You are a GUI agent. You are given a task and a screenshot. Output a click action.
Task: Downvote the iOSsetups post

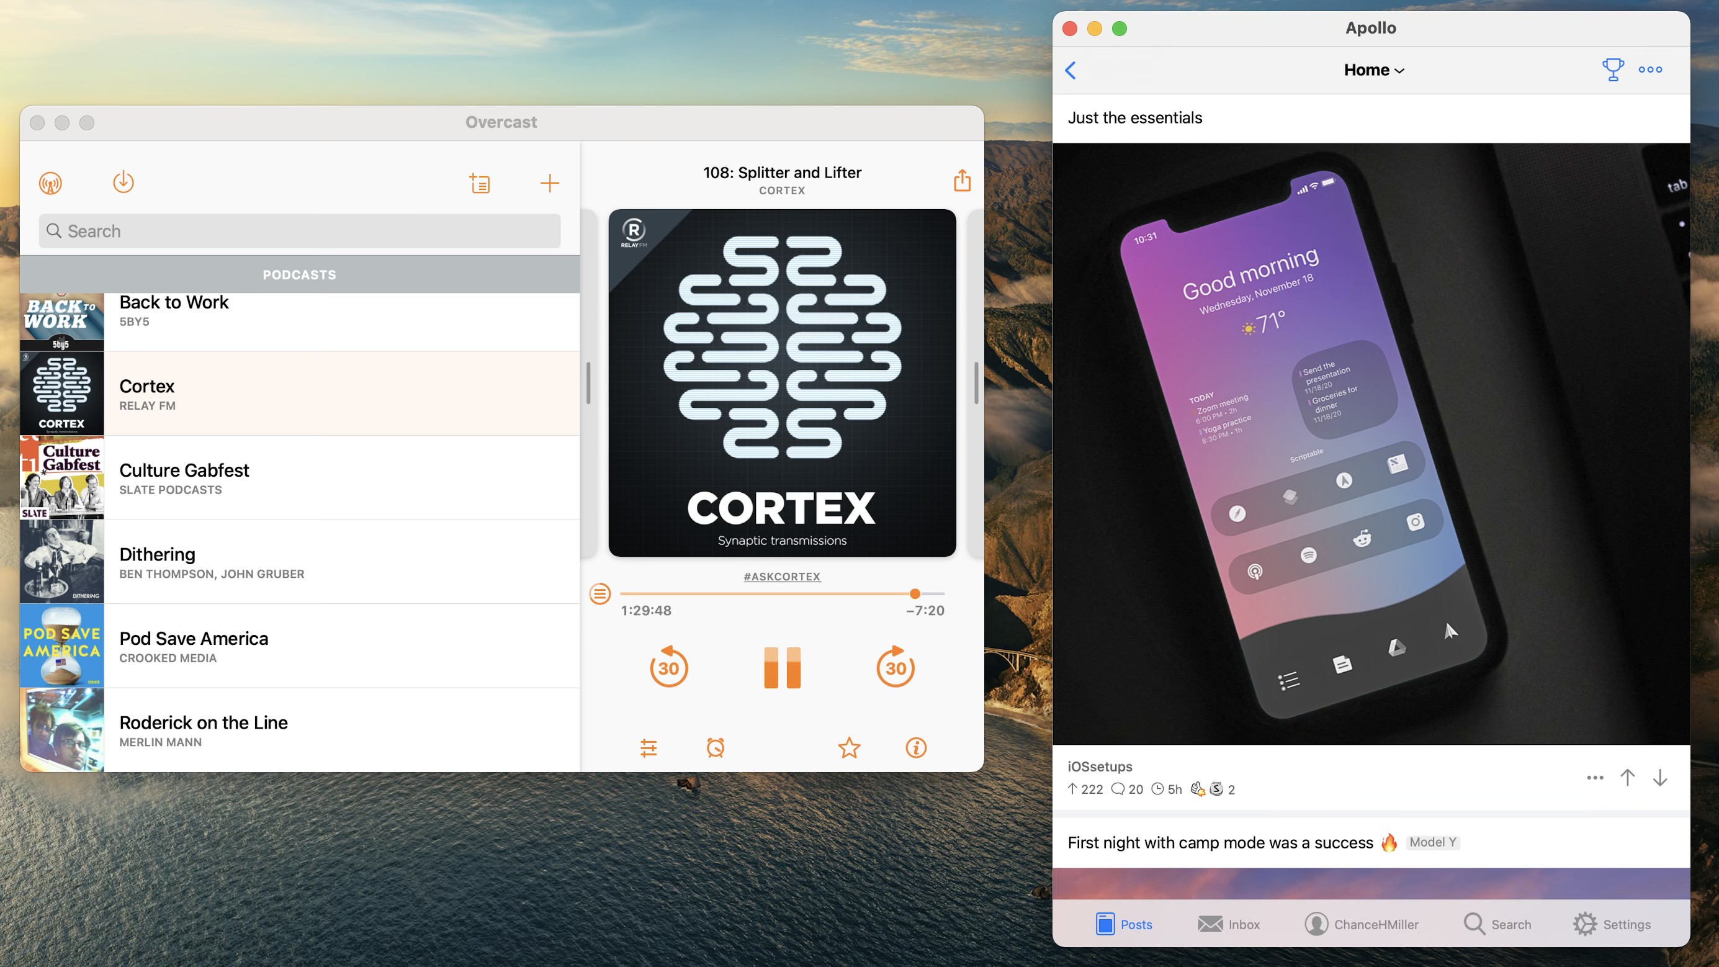1659,778
